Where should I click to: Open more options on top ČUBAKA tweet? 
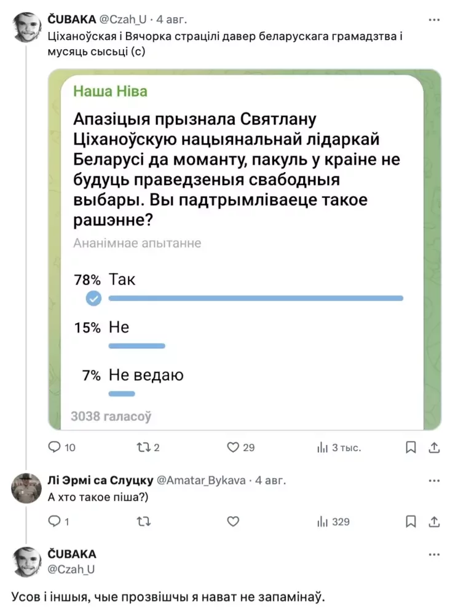[434, 20]
